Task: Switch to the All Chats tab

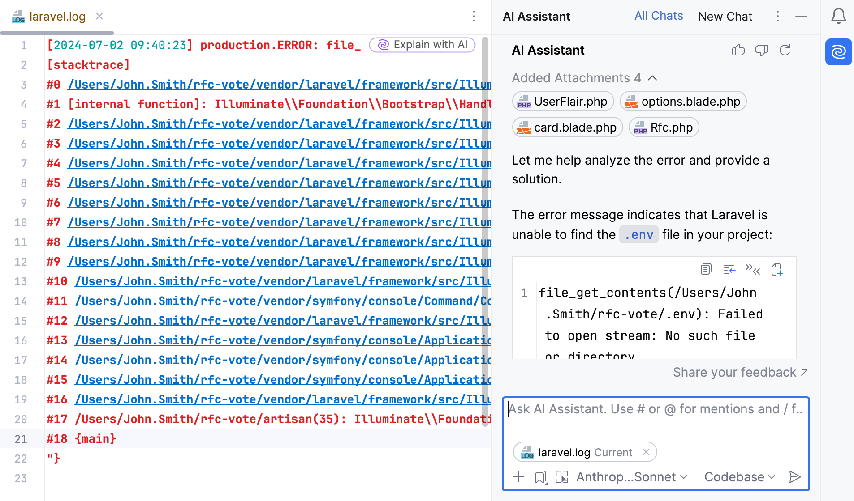Action: 659,16
